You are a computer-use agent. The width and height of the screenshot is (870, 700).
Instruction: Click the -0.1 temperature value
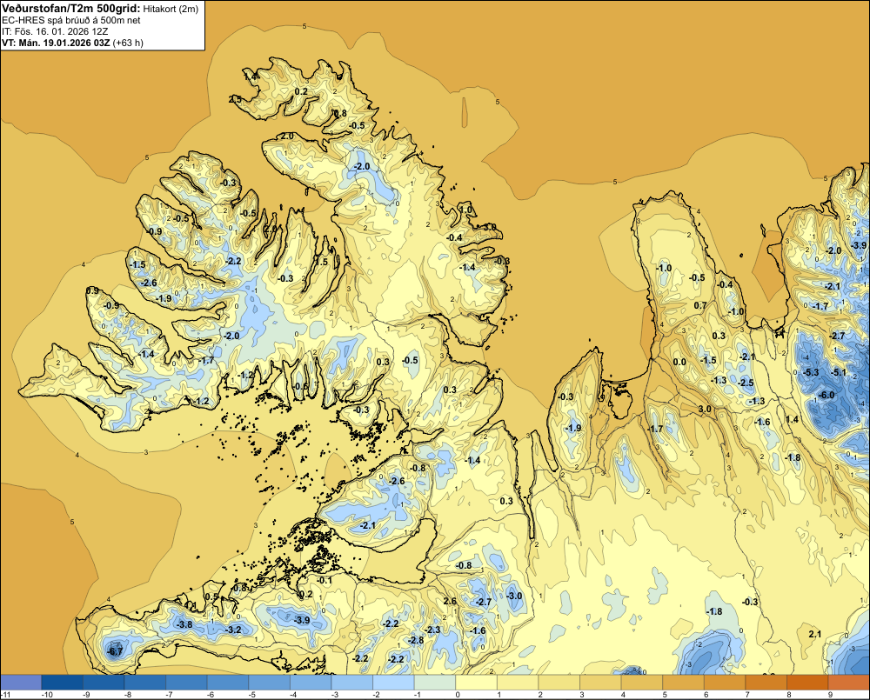pos(325,580)
